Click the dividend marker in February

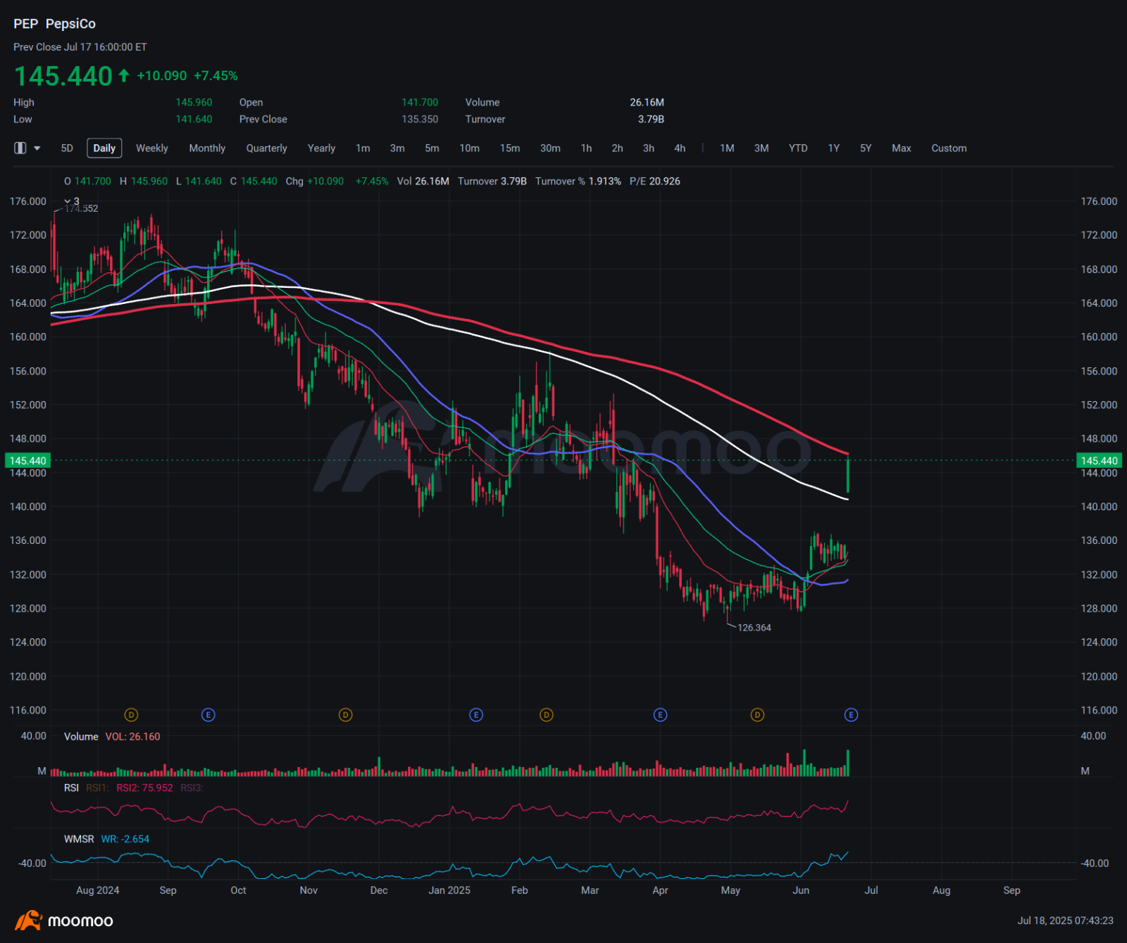click(547, 715)
